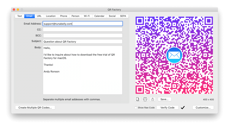Screen dimensions: 229x128
Task: Click the 'Thanks!' line in body
Action: [48, 65]
